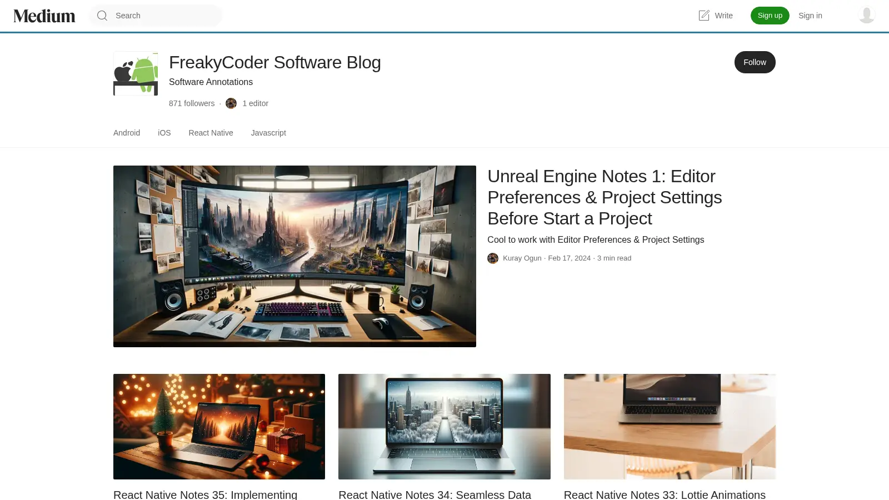Open the React Native Notes 34 thumbnail

(x=444, y=427)
